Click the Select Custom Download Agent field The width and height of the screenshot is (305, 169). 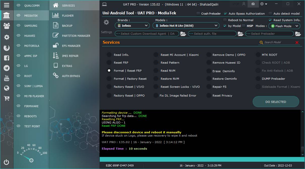pos(147,34)
